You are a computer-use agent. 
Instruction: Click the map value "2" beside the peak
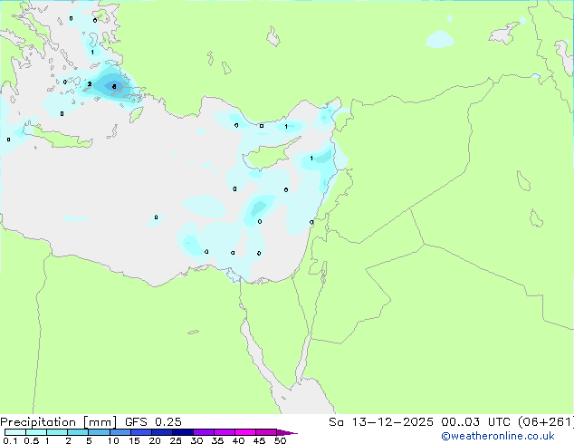coord(90,84)
